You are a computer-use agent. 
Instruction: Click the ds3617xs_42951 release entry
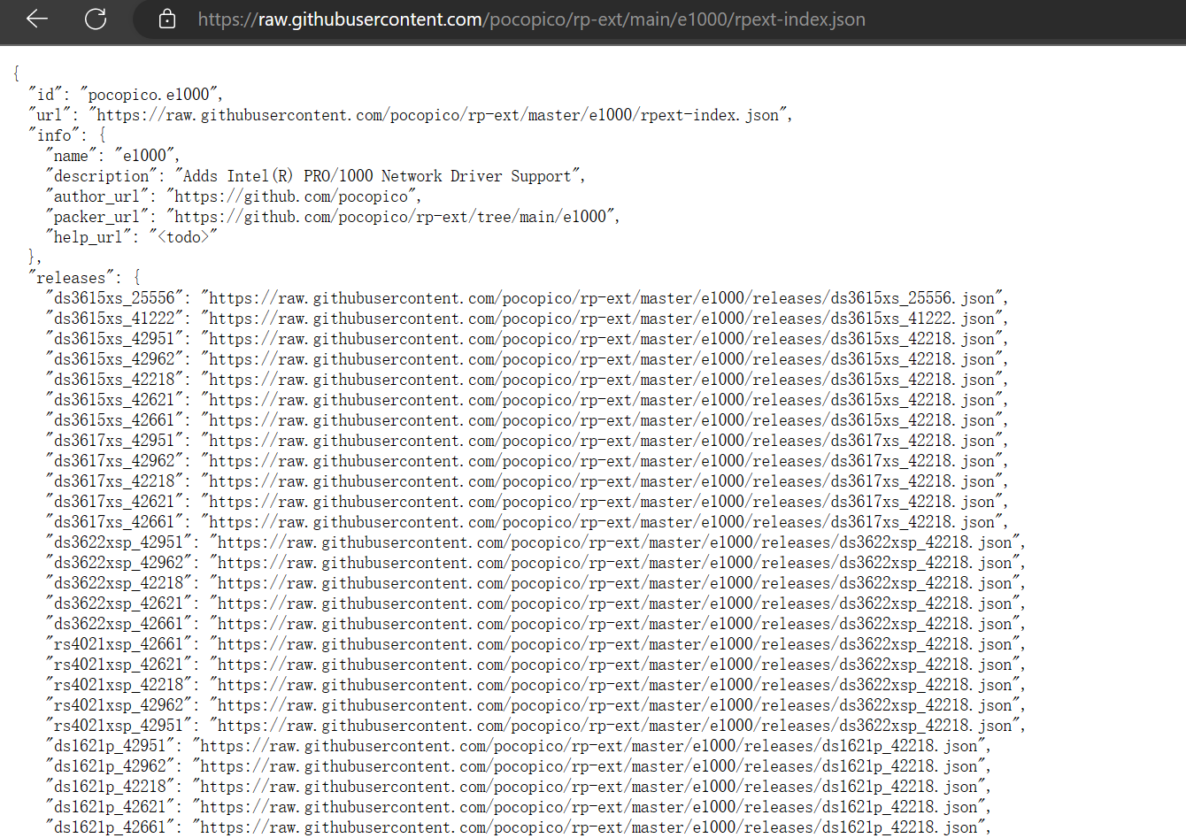point(527,441)
